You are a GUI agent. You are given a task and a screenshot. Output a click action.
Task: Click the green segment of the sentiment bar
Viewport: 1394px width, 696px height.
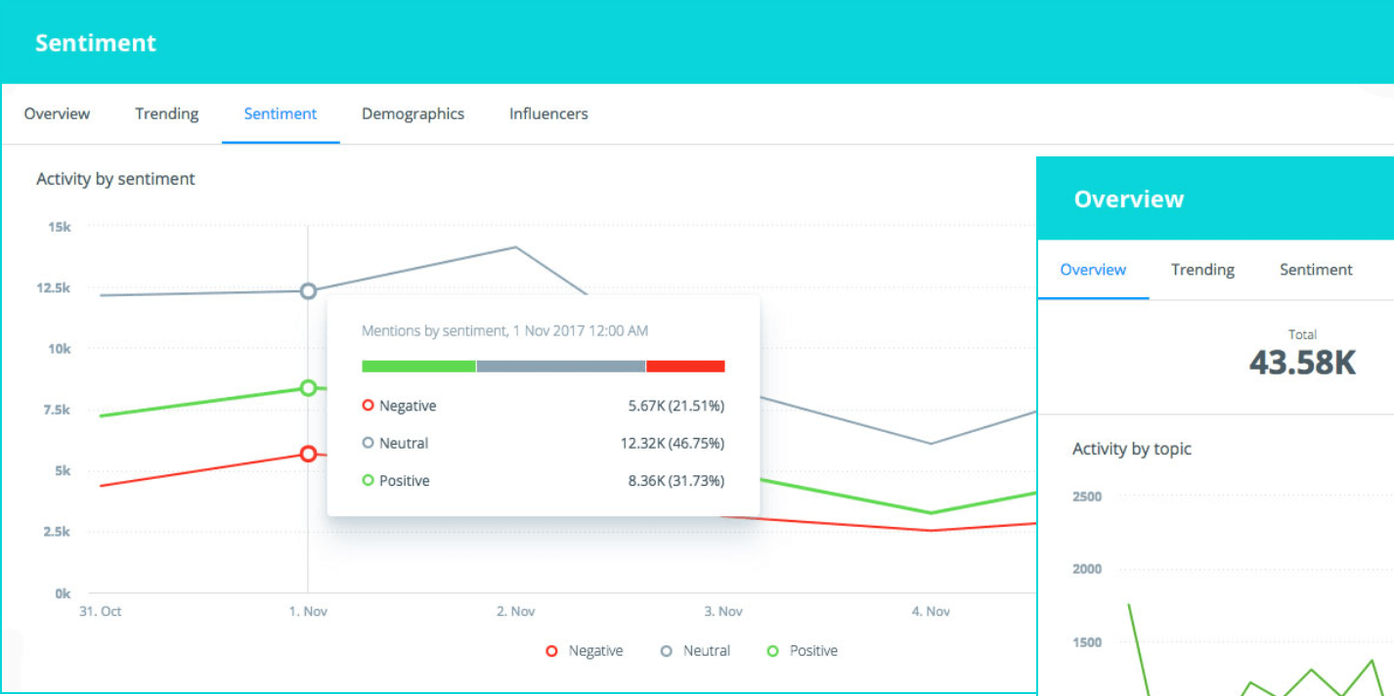417,366
